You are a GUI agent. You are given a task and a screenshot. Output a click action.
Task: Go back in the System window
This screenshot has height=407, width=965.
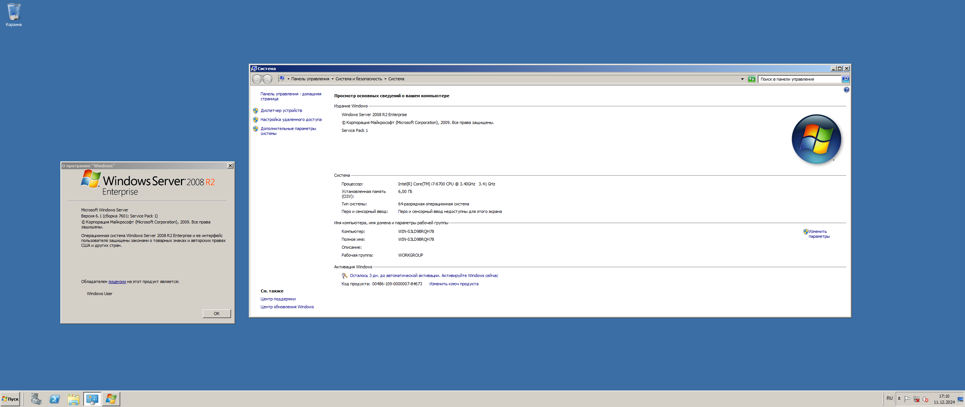point(257,79)
